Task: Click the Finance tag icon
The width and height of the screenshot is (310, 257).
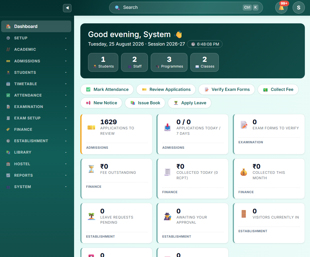Action: pos(8,129)
